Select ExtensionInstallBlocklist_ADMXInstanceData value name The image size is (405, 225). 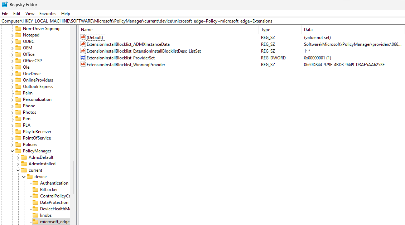coord(128,44)
